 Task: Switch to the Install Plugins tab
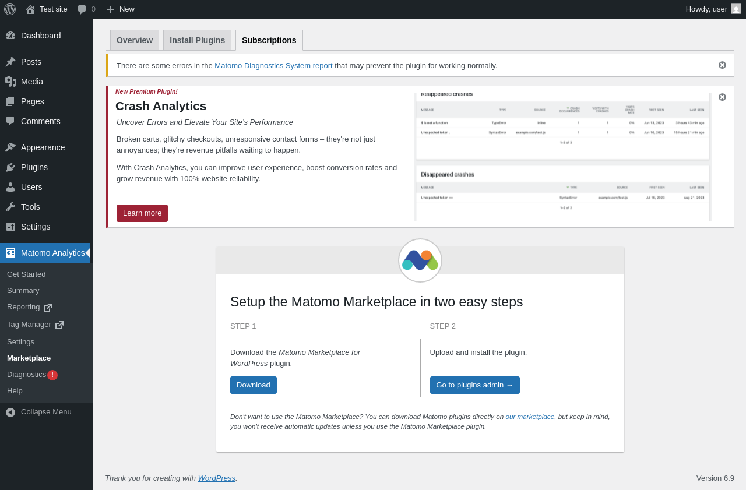pyautogui.click(x=197, y=40)
